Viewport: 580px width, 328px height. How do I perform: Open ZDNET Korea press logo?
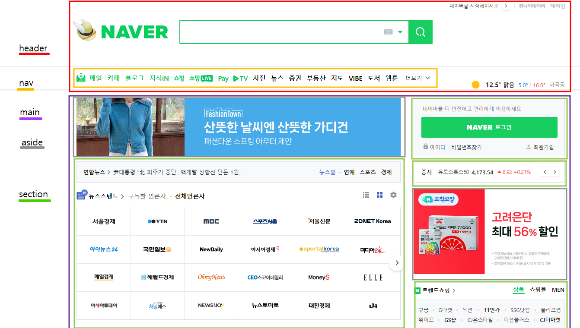coord(373,221)
